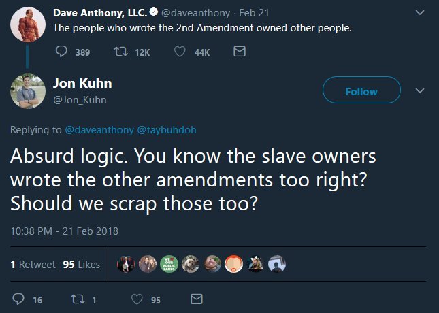Click the green Our Public Lands liker avatar
Viewport: 439px width, 313px height.
click(168, 265)
